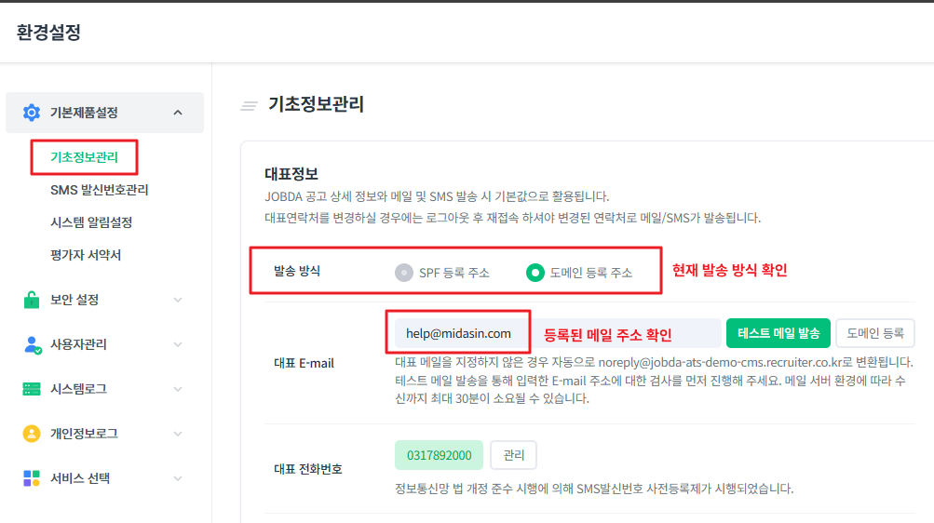Click the user icon for 사용자관리
Image resolution: width=934 pixels, height=523 pixels.
[x=32, y=344]
